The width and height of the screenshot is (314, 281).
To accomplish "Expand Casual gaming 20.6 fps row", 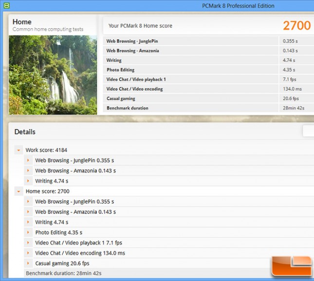I will pyautogui.click(x=28, y=263).
